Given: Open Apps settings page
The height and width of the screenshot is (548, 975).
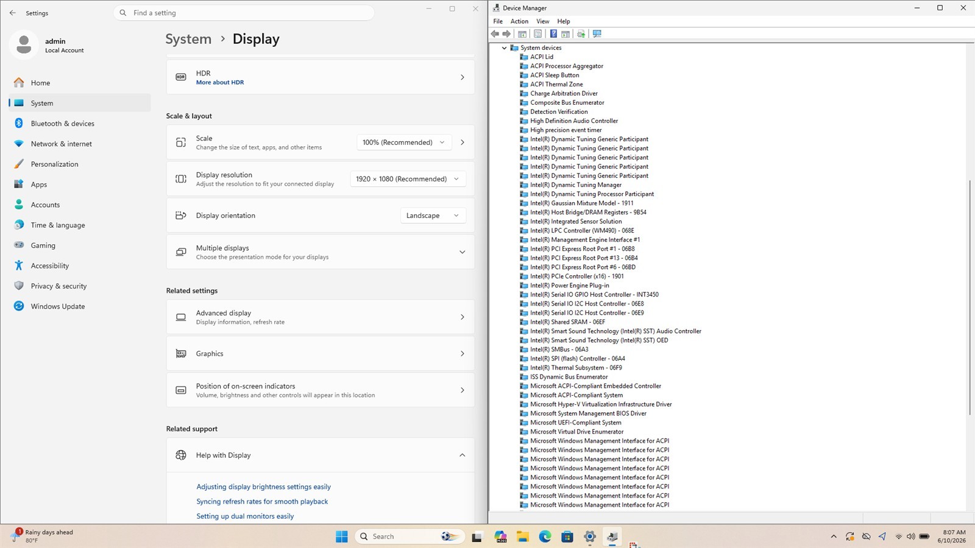Looking at the screenshot, I should [80, 184].
